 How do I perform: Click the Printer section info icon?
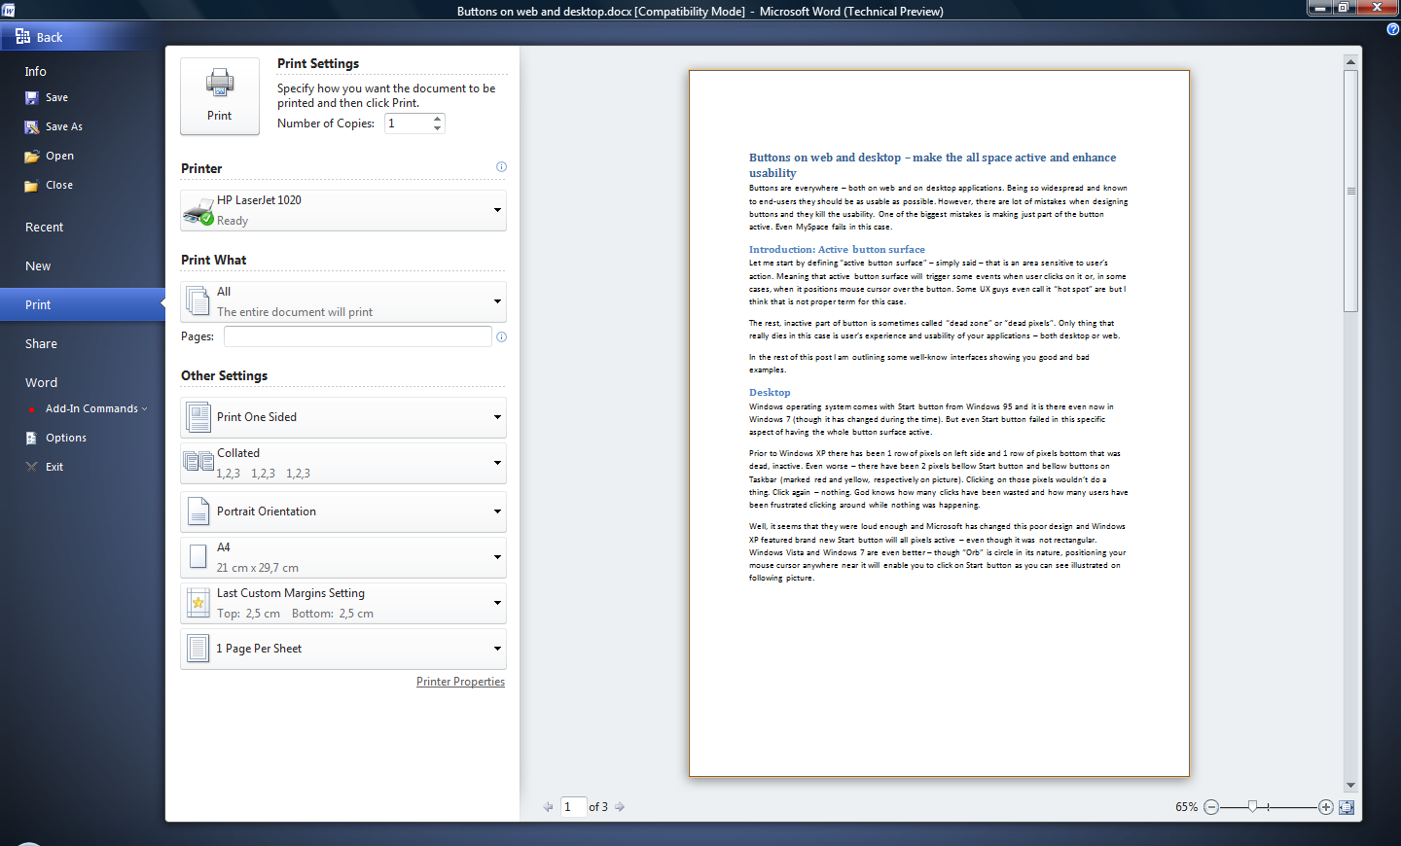[501, 167]
